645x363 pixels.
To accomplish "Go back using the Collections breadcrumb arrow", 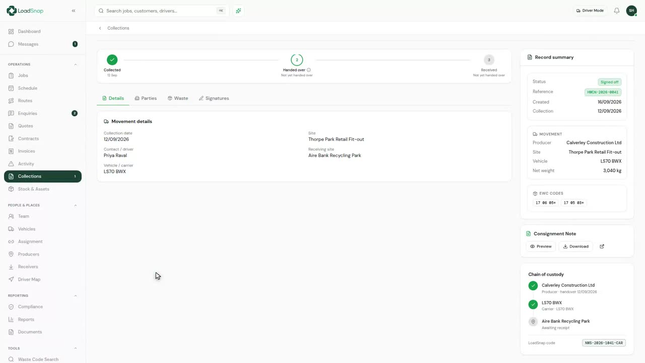I will coord(100,28).
